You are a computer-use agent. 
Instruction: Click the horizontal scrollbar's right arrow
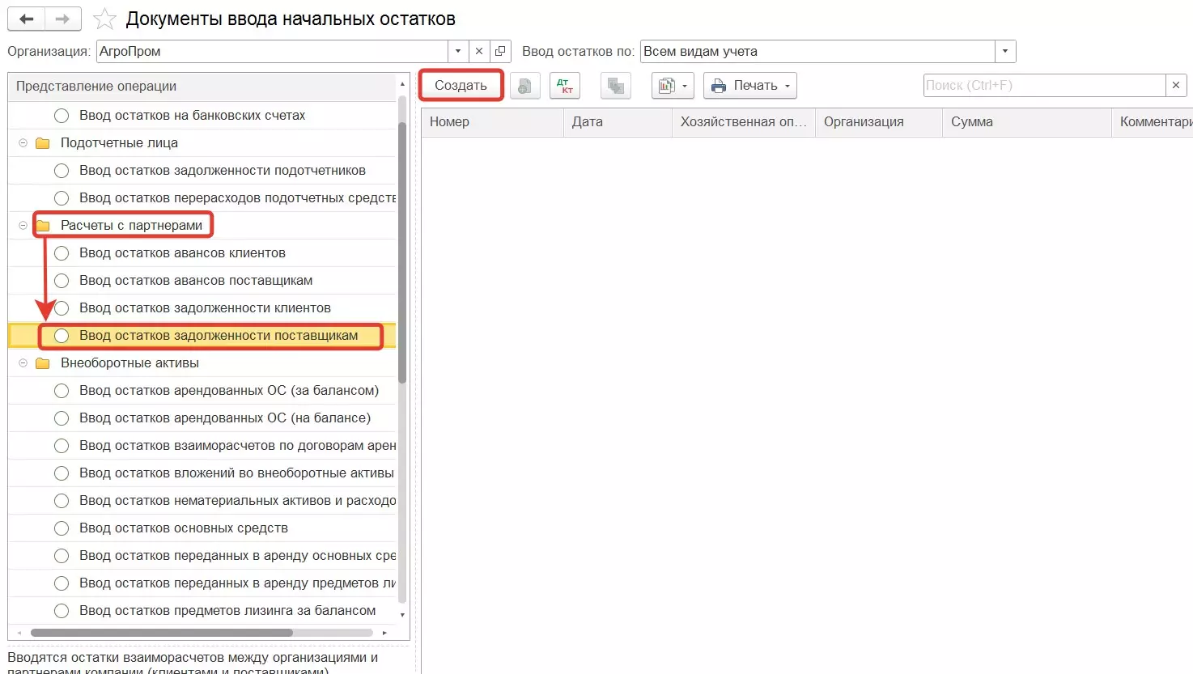coord(384,633)
